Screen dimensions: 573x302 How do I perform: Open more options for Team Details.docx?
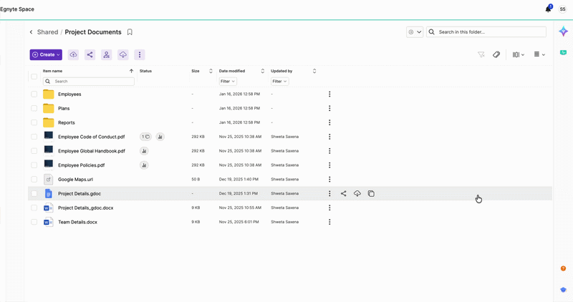(329, 222)
